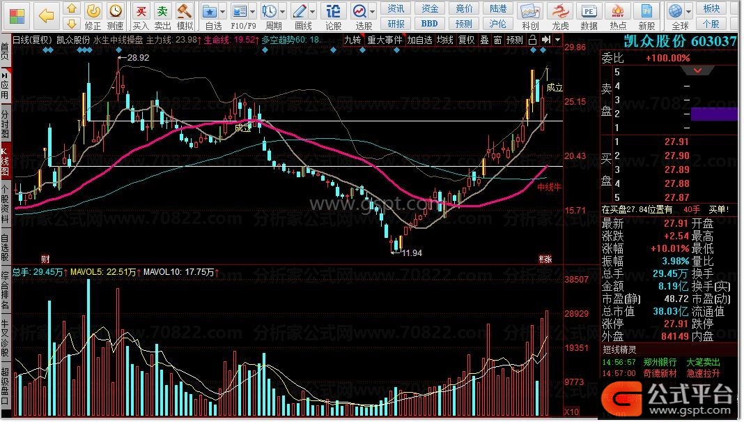Click the yellow up arrow icon

pyautogui.click(x=71, y=8)
